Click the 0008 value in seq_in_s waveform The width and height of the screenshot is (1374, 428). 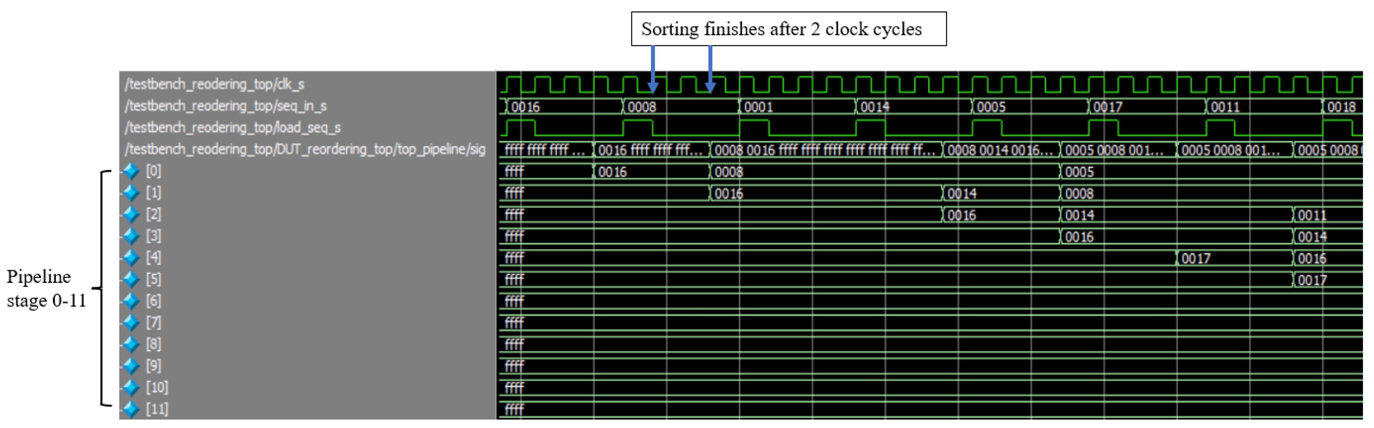(642, 107)
